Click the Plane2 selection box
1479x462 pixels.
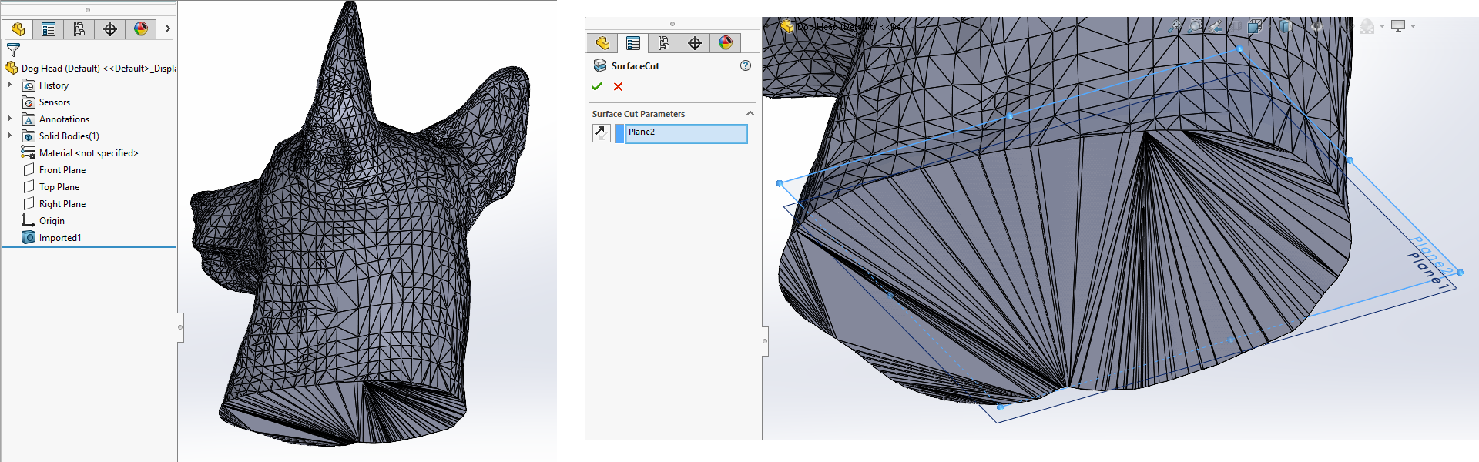point(685,133)
